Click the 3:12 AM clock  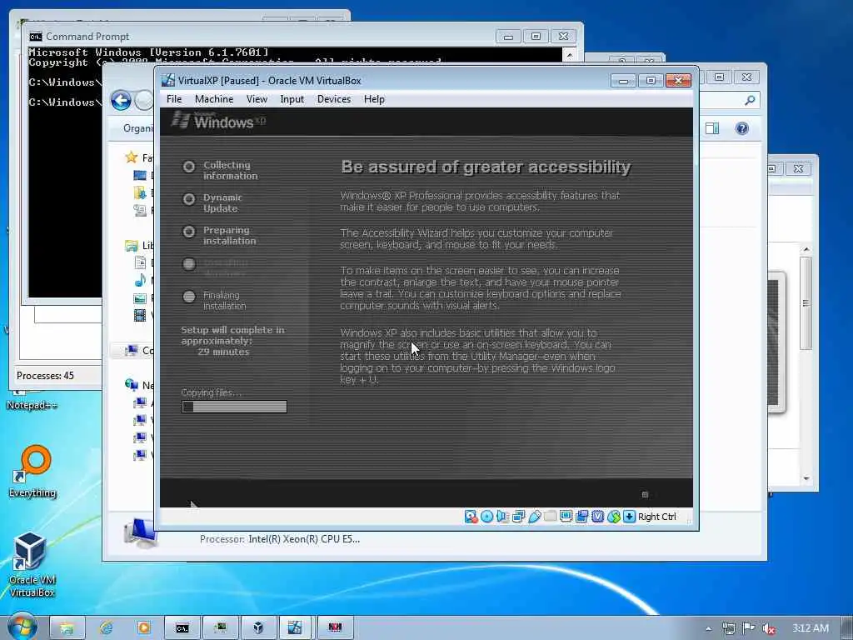point(811,628)
